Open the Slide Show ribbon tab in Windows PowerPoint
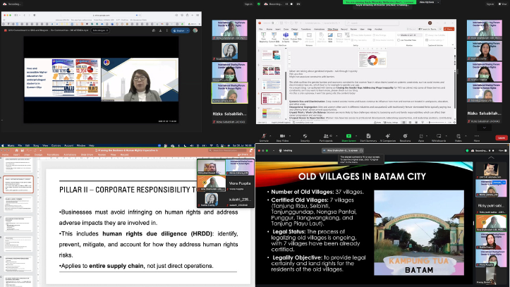Screen dimensions: 510x287 click(332, 29)
